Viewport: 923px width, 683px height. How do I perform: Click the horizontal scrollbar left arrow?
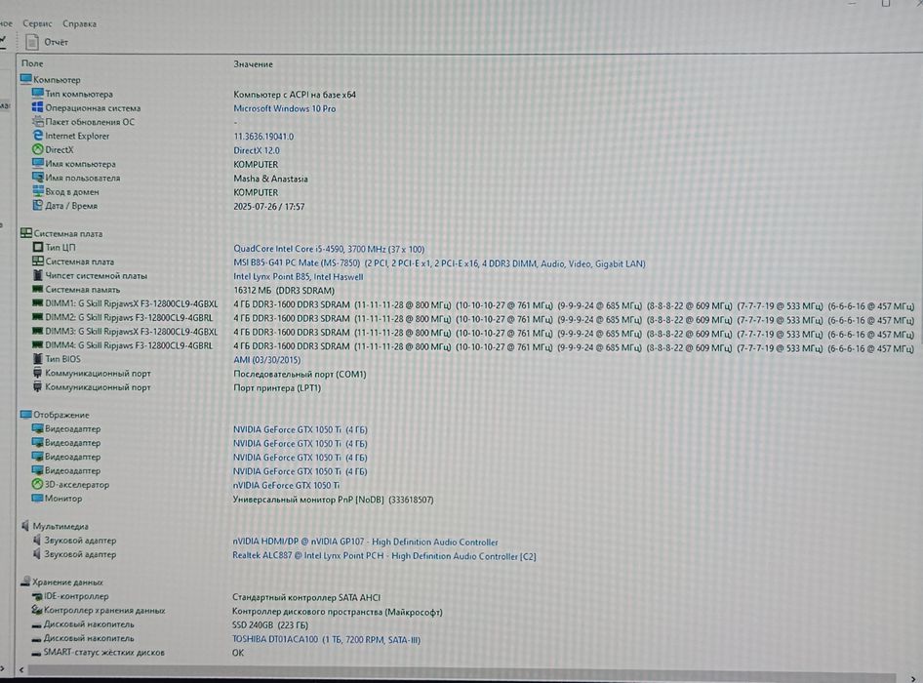click(21, 670)
